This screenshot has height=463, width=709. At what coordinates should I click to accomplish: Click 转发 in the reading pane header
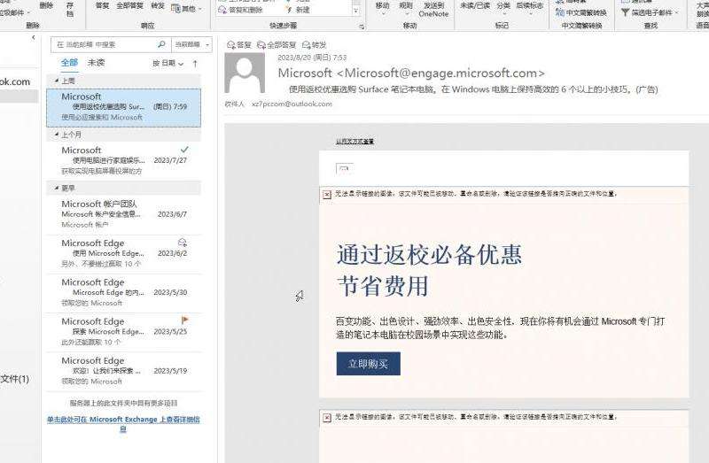pos(314,45)
